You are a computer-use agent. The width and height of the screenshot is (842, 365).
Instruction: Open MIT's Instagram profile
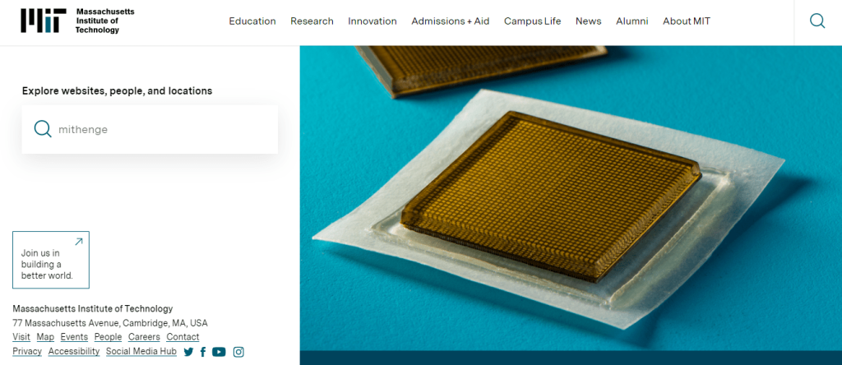point(238,352)
